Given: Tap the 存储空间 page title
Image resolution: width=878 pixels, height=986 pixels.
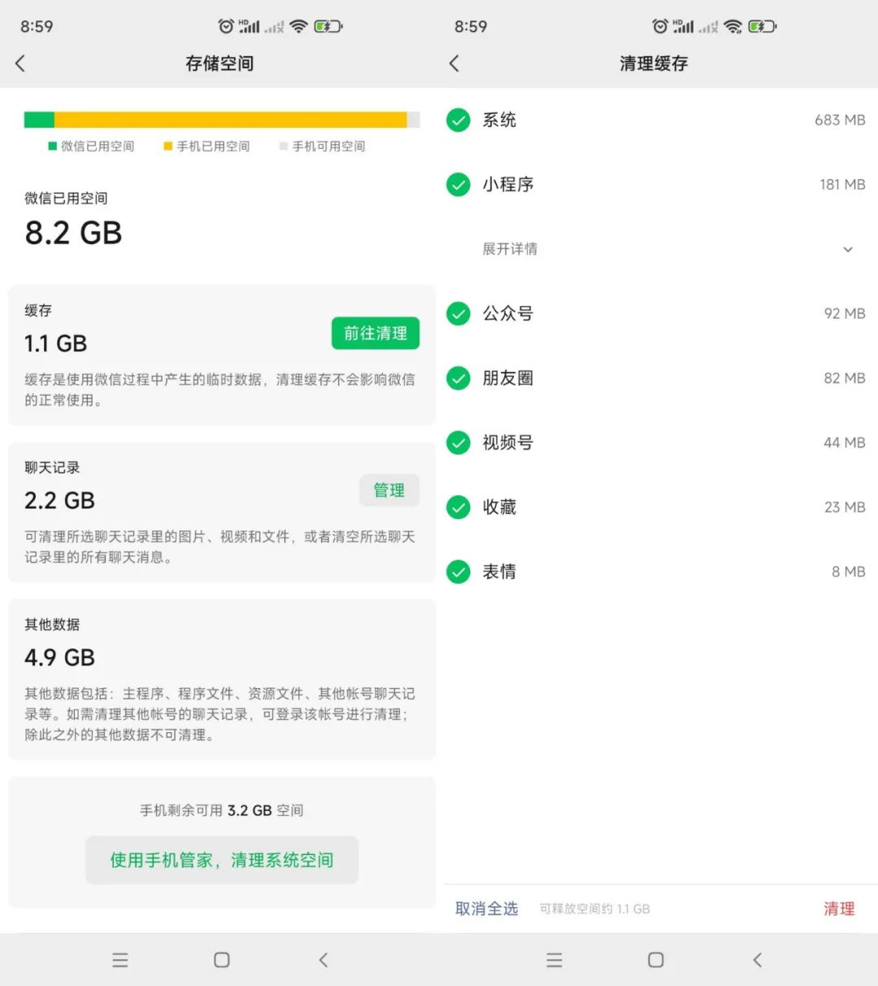Looking at the screenshot, I should coord(219,63).
